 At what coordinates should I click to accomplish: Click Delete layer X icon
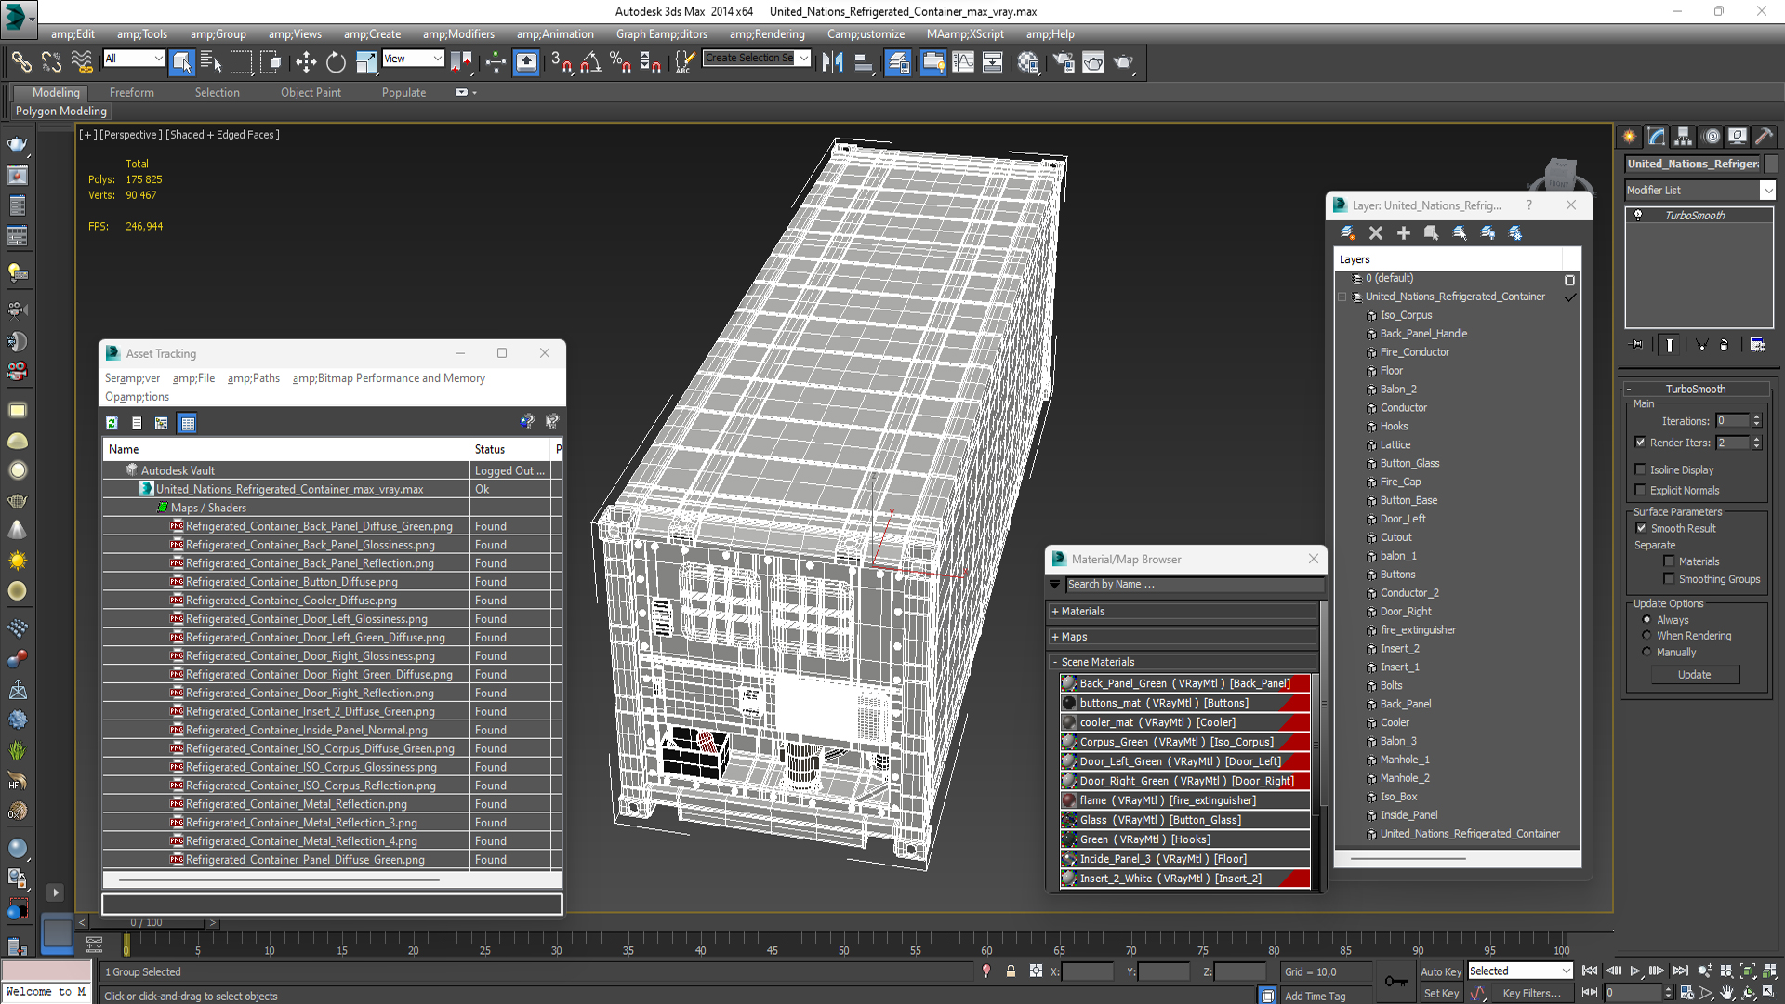tap(1376, 232)
